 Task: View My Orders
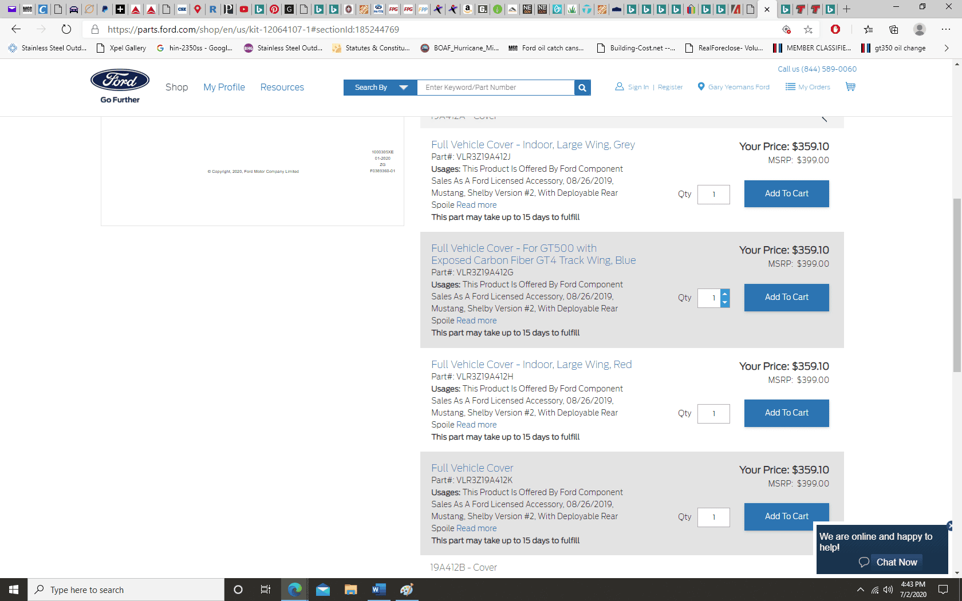pos(808,87)
